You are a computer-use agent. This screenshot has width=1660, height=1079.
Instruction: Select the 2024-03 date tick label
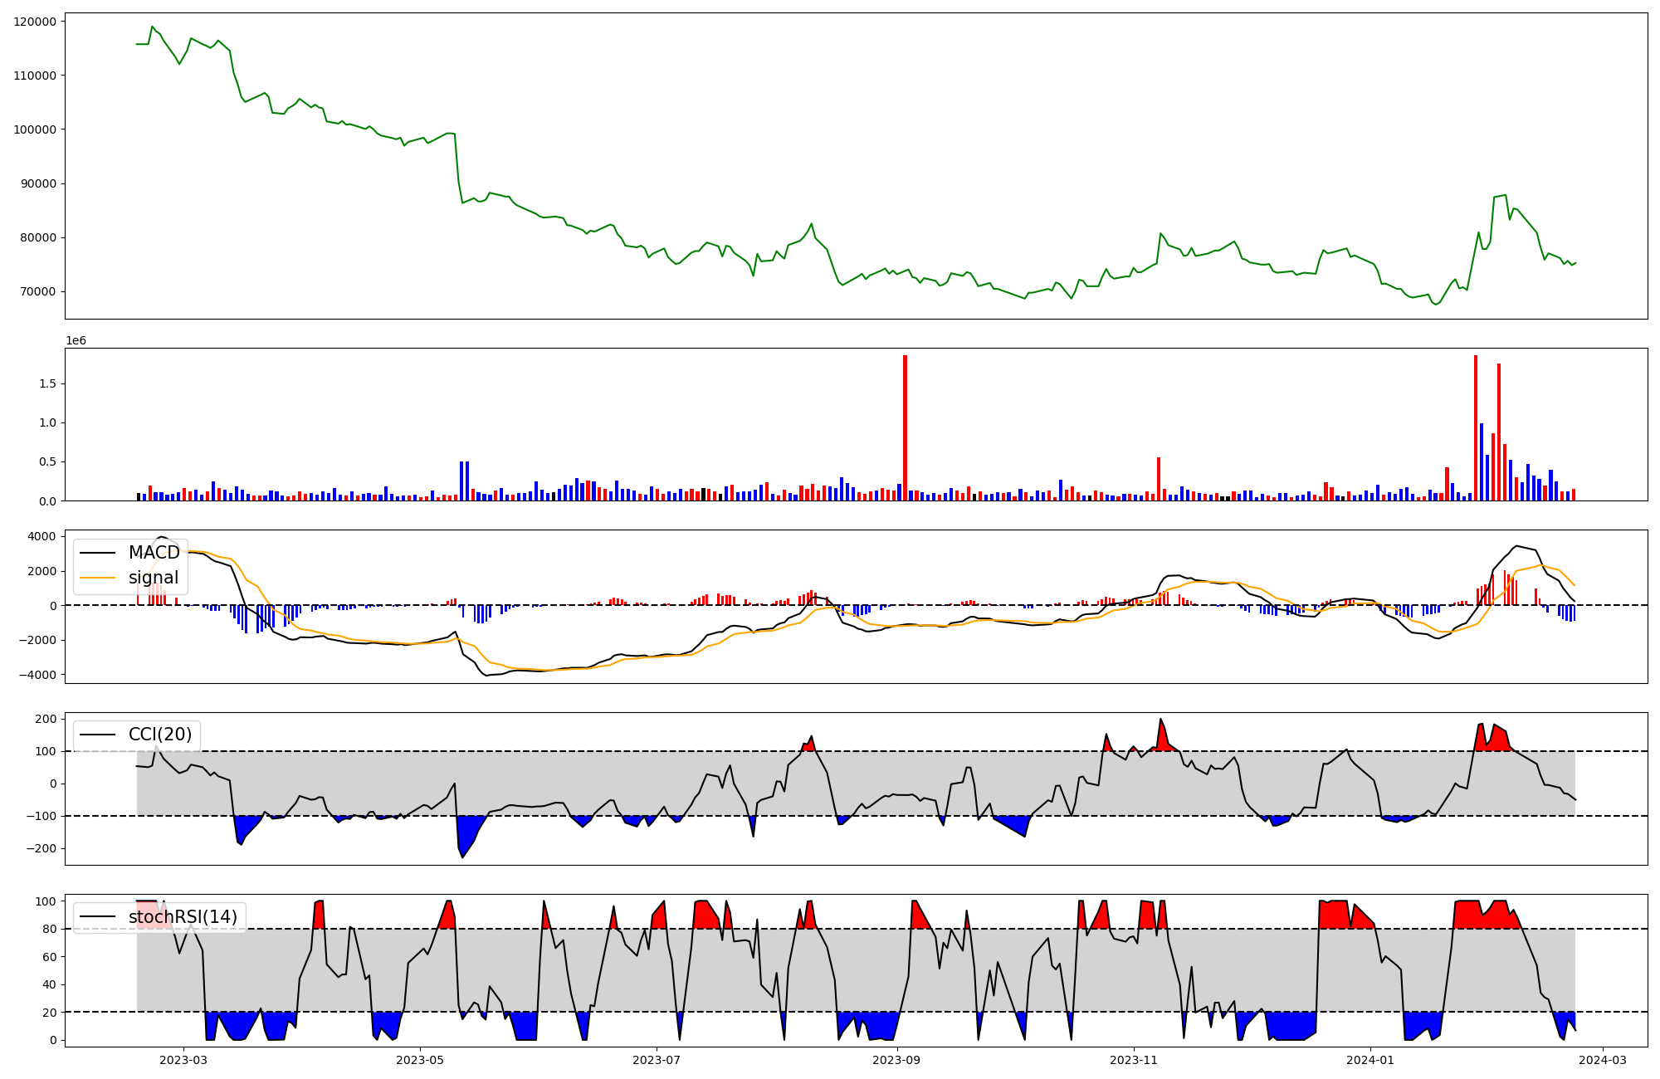point(1603,1060)
